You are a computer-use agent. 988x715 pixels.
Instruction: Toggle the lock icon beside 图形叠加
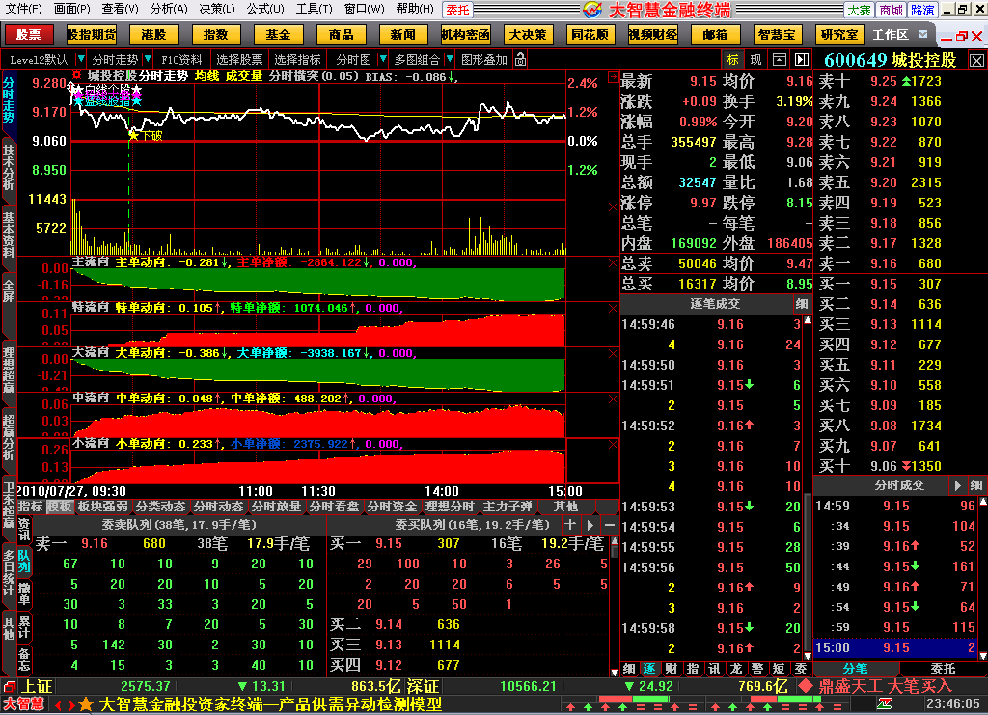[x=520, y=59]
